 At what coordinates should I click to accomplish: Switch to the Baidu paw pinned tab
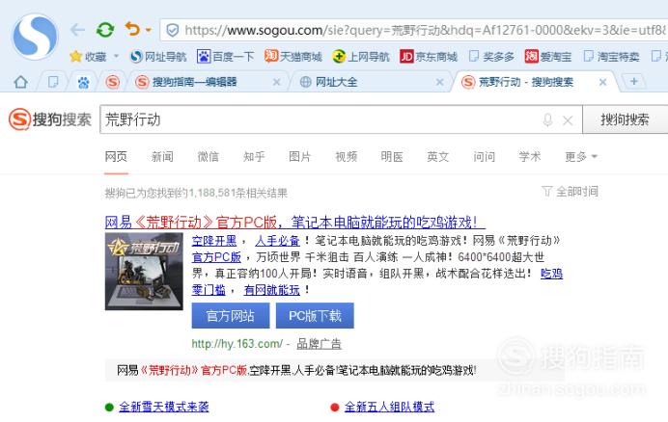point(83,82)
